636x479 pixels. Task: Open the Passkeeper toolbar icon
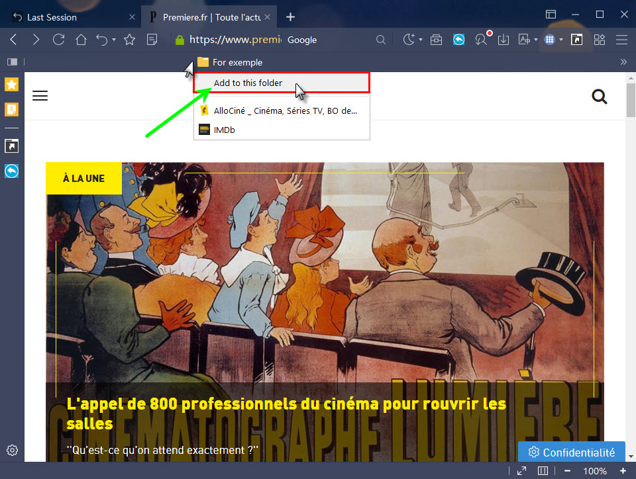click(436, 40)
